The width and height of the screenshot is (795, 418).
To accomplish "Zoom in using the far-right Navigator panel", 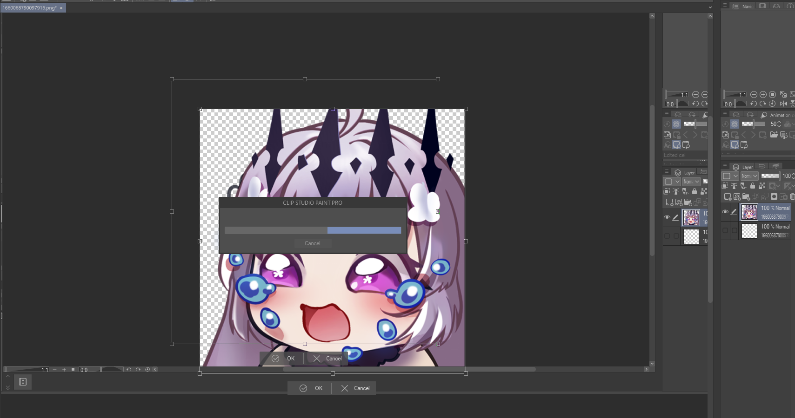I will pos(763,94).
